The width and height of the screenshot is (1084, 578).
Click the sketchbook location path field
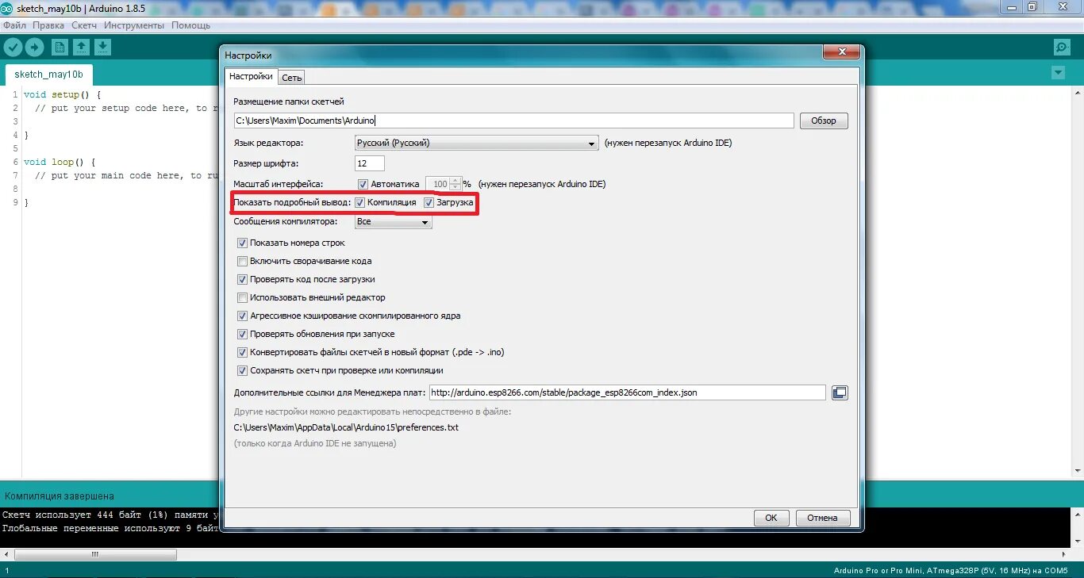pos(513,121)
